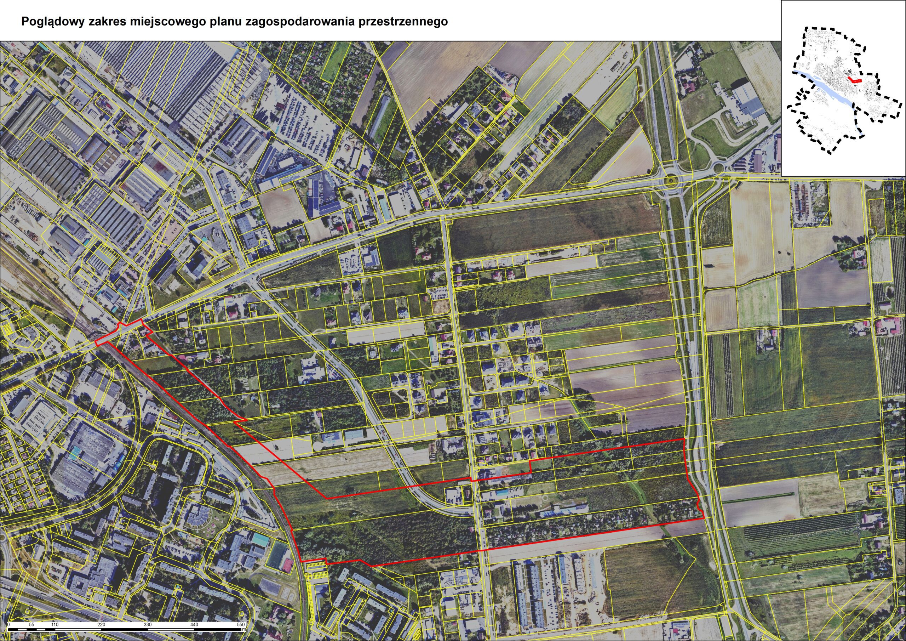Click the 110 label on the scale bar
The height and width of the screenshot is (641, 906).
pos(55,625)
